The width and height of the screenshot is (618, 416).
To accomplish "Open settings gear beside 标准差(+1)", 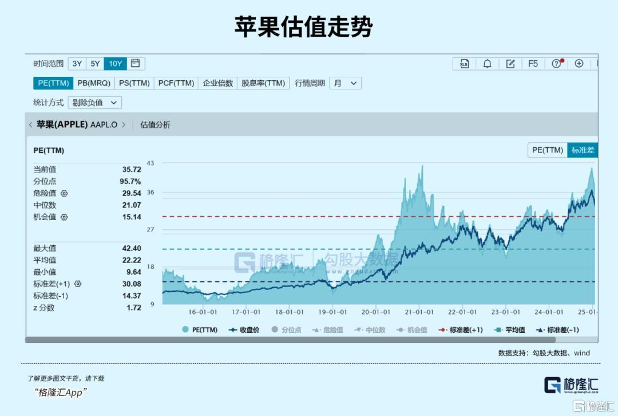I will pyautogui.click(x=78, y=284).
